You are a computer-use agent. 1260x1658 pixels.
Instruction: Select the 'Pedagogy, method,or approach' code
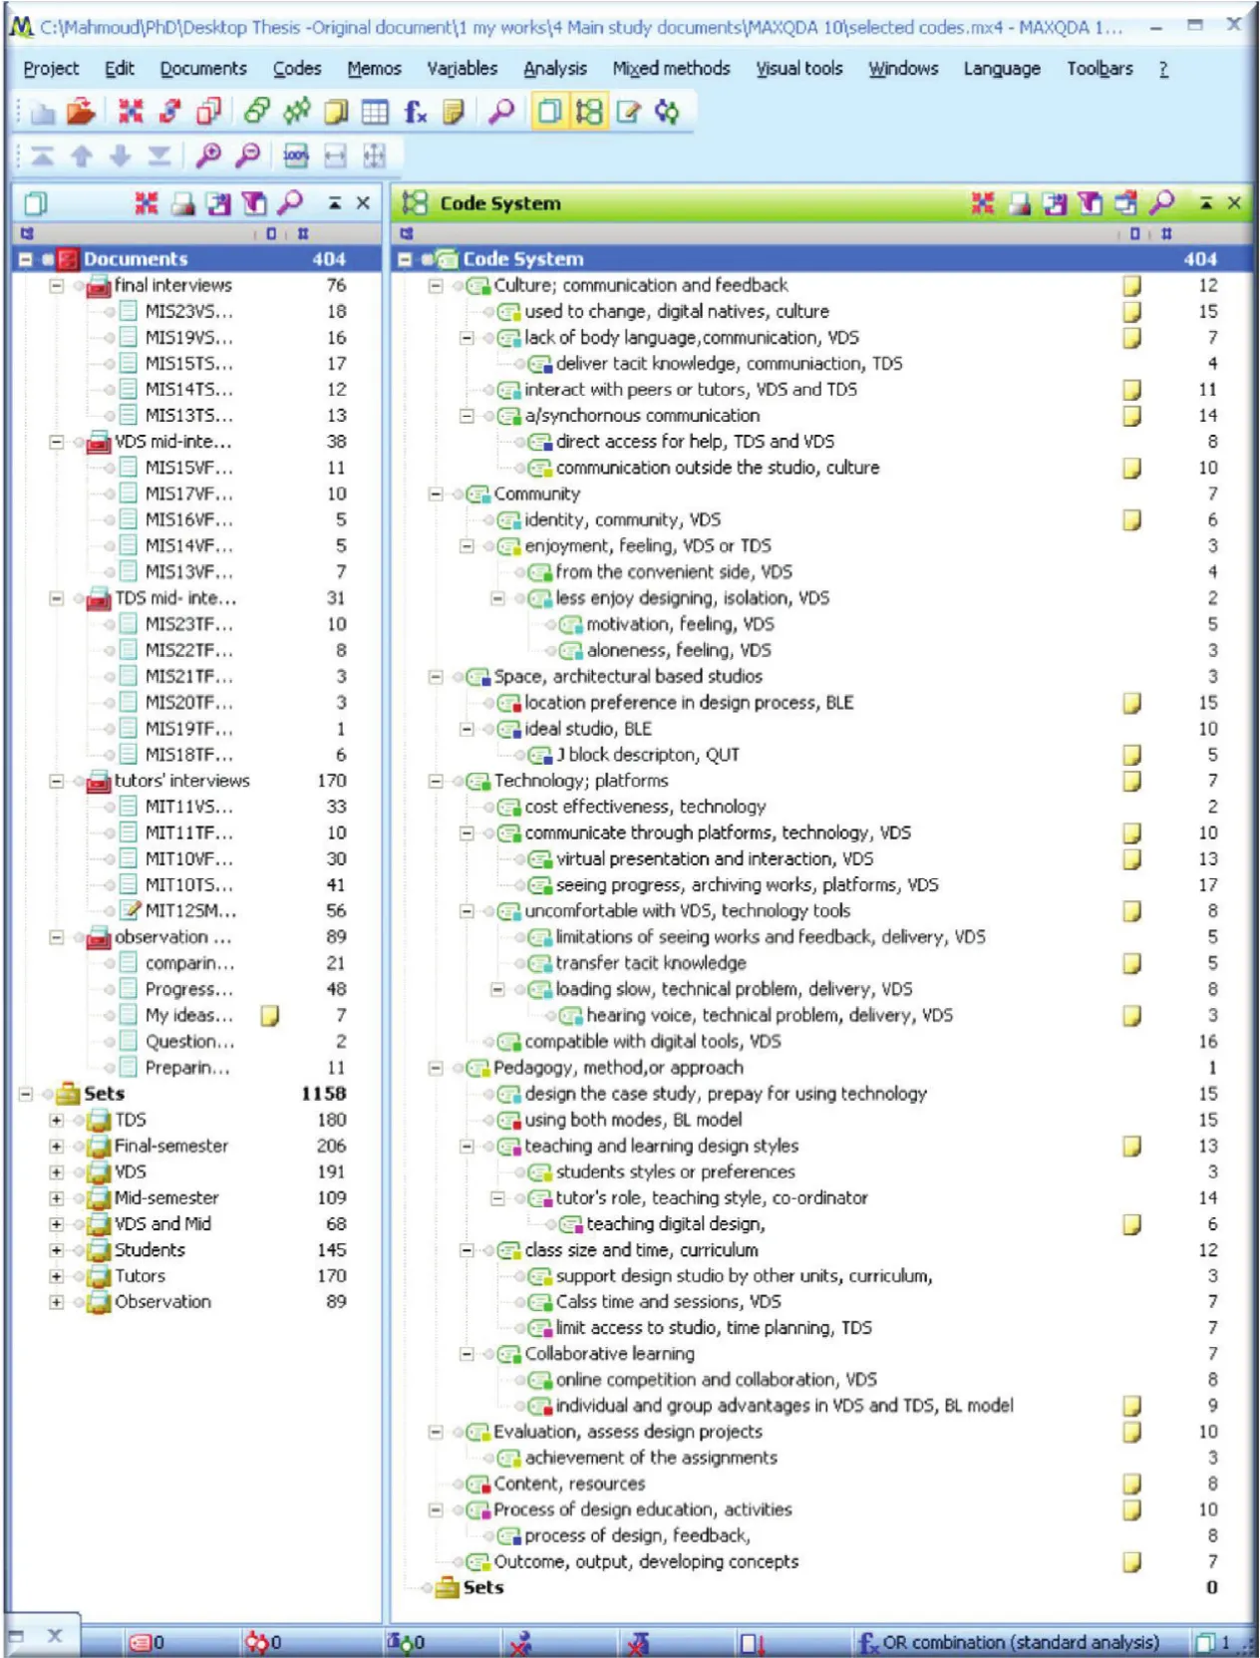coord(618,1068)
